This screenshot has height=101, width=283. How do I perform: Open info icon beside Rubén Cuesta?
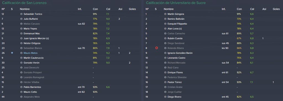click(x=165, y=38)
